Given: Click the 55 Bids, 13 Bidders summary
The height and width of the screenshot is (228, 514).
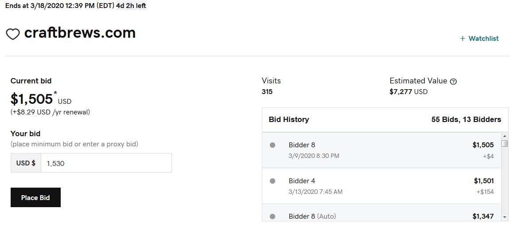Looking at the screenshot, I should [x=466, y=119].
